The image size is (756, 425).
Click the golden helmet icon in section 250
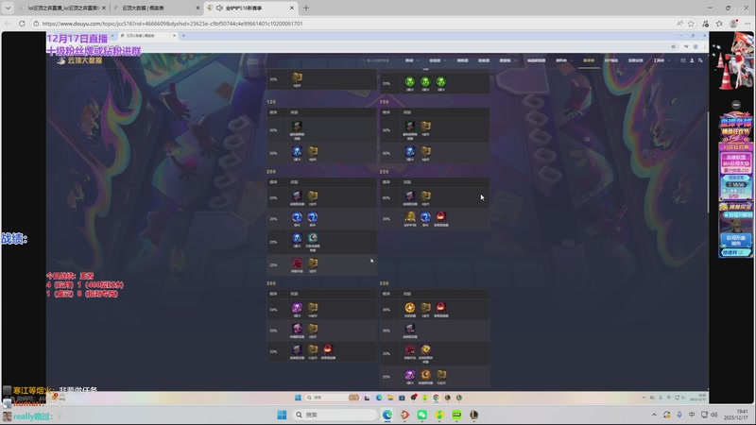(x=410, y=217)
